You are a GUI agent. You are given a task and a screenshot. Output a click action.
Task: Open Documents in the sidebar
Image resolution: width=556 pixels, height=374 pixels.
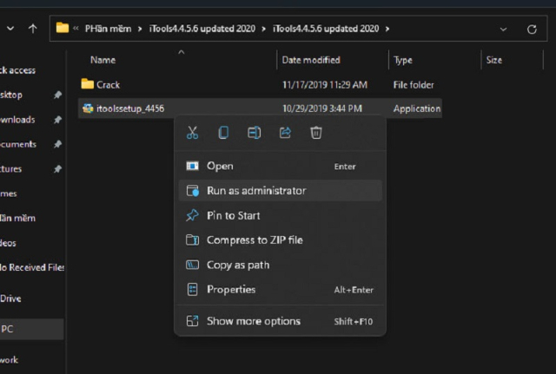pos(18,144)
